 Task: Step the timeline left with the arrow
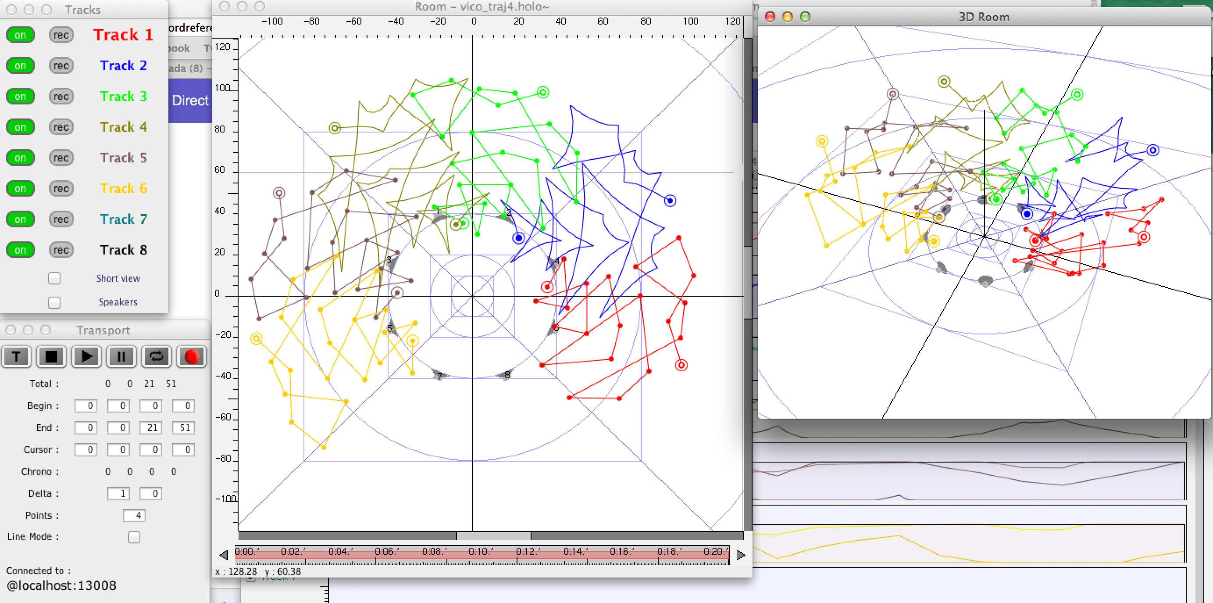(x=224, y=555)
